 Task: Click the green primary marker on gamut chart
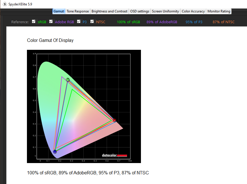[x=68, y=80]
